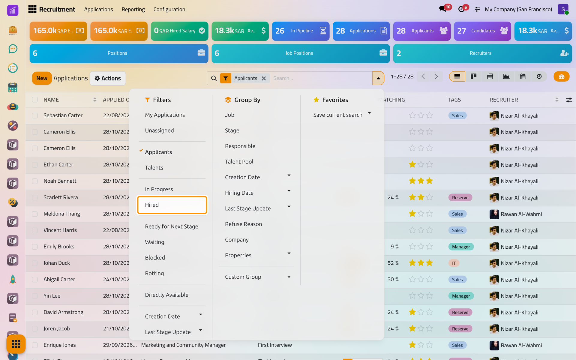The image size is (576, 360).
Task: Go to next page of records
Action: tap(436, 76)
